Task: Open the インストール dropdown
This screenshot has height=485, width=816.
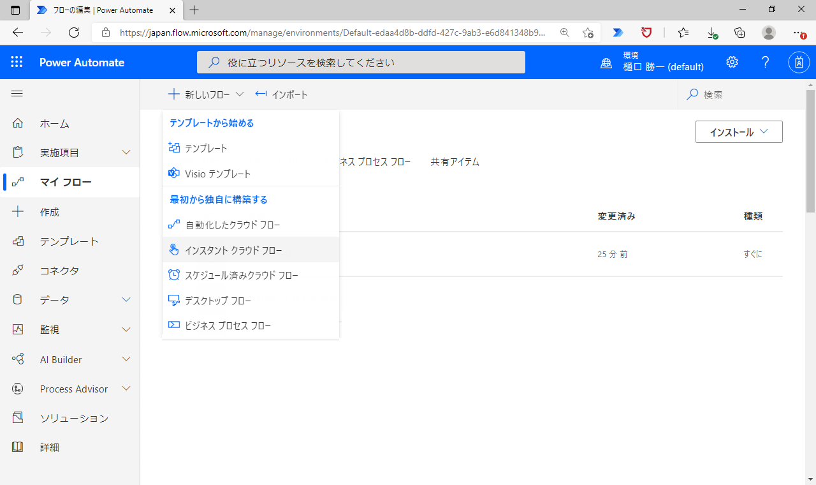Action: tap(739, 132)
